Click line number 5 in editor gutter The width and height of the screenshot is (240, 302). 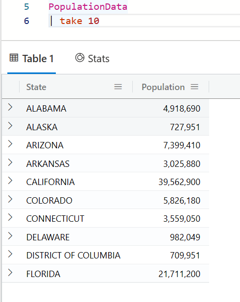click(26, 7)
